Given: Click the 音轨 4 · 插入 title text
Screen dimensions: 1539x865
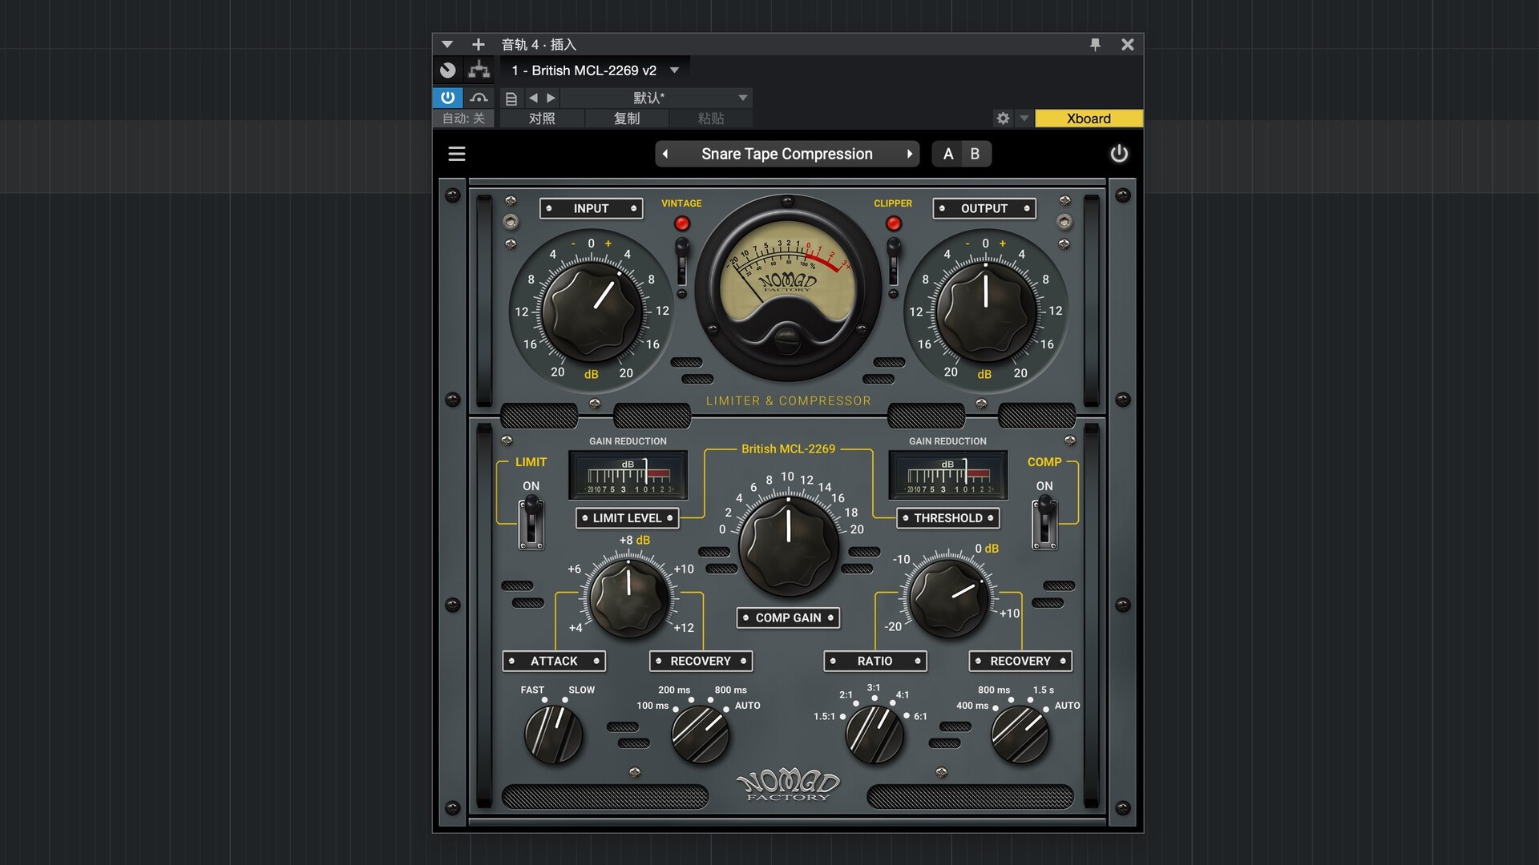Looking at the screenshot, I should point(539,45).
